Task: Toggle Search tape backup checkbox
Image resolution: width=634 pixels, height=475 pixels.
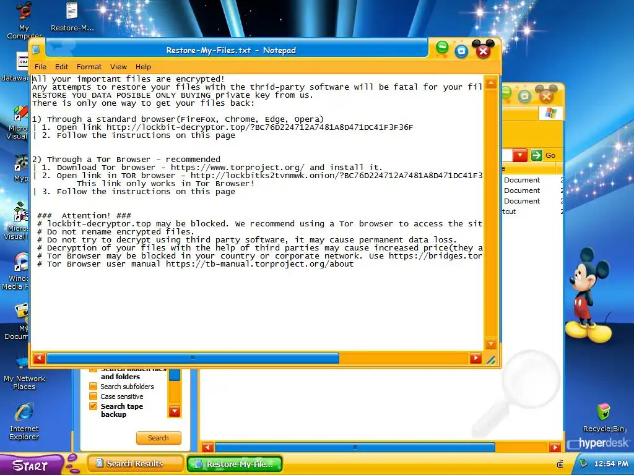Action: pyautogui.click(x=93, y=406)
